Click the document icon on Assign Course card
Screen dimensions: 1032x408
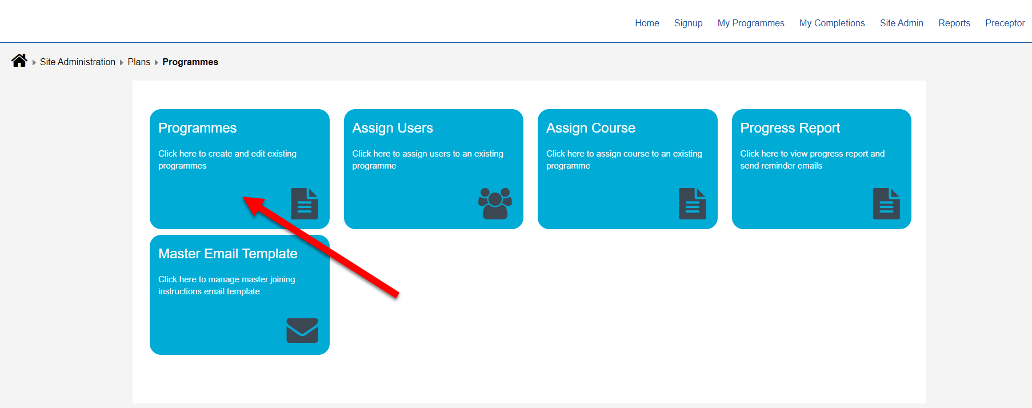tap(693, 203)
